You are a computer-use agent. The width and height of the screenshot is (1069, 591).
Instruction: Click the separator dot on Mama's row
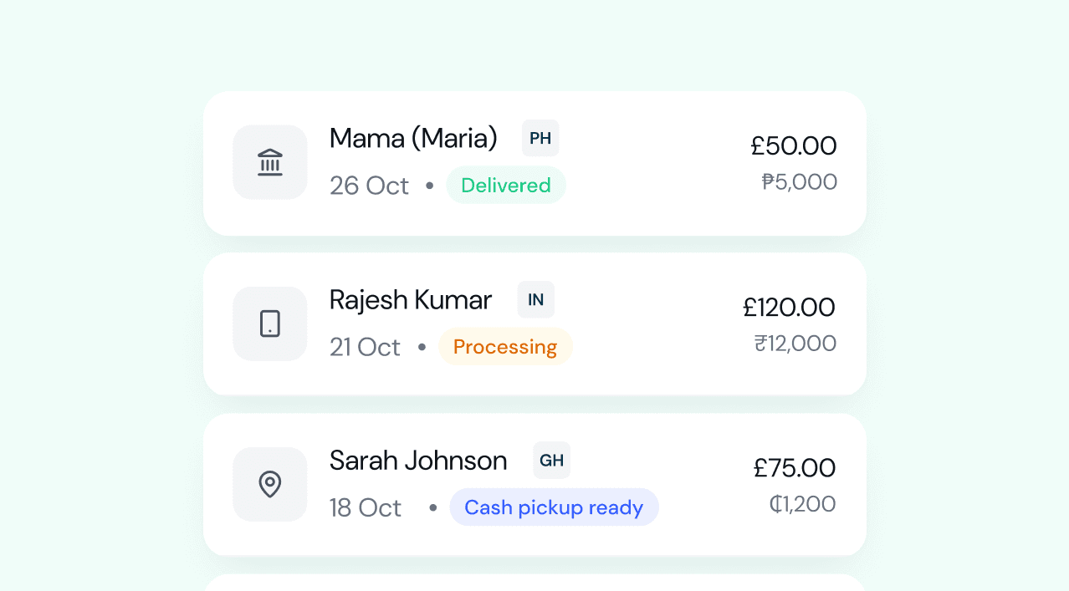429,186
